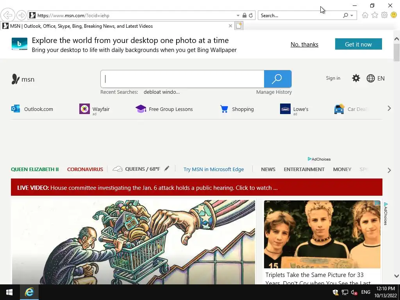This screenshot has height=300, width=400.
Task: Click the scrollbar down arrow
Action: pyautogui.click(x=396, y=276)
